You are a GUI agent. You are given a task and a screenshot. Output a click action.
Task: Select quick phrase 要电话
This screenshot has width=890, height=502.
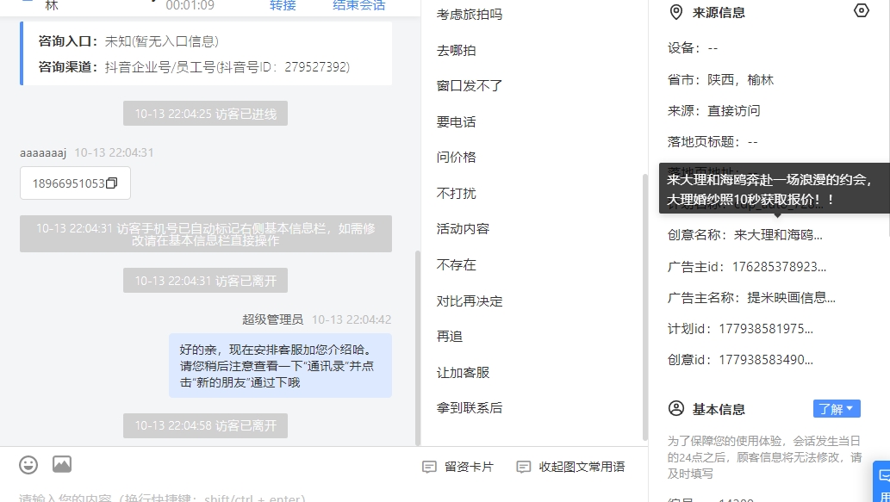[456, 122]
